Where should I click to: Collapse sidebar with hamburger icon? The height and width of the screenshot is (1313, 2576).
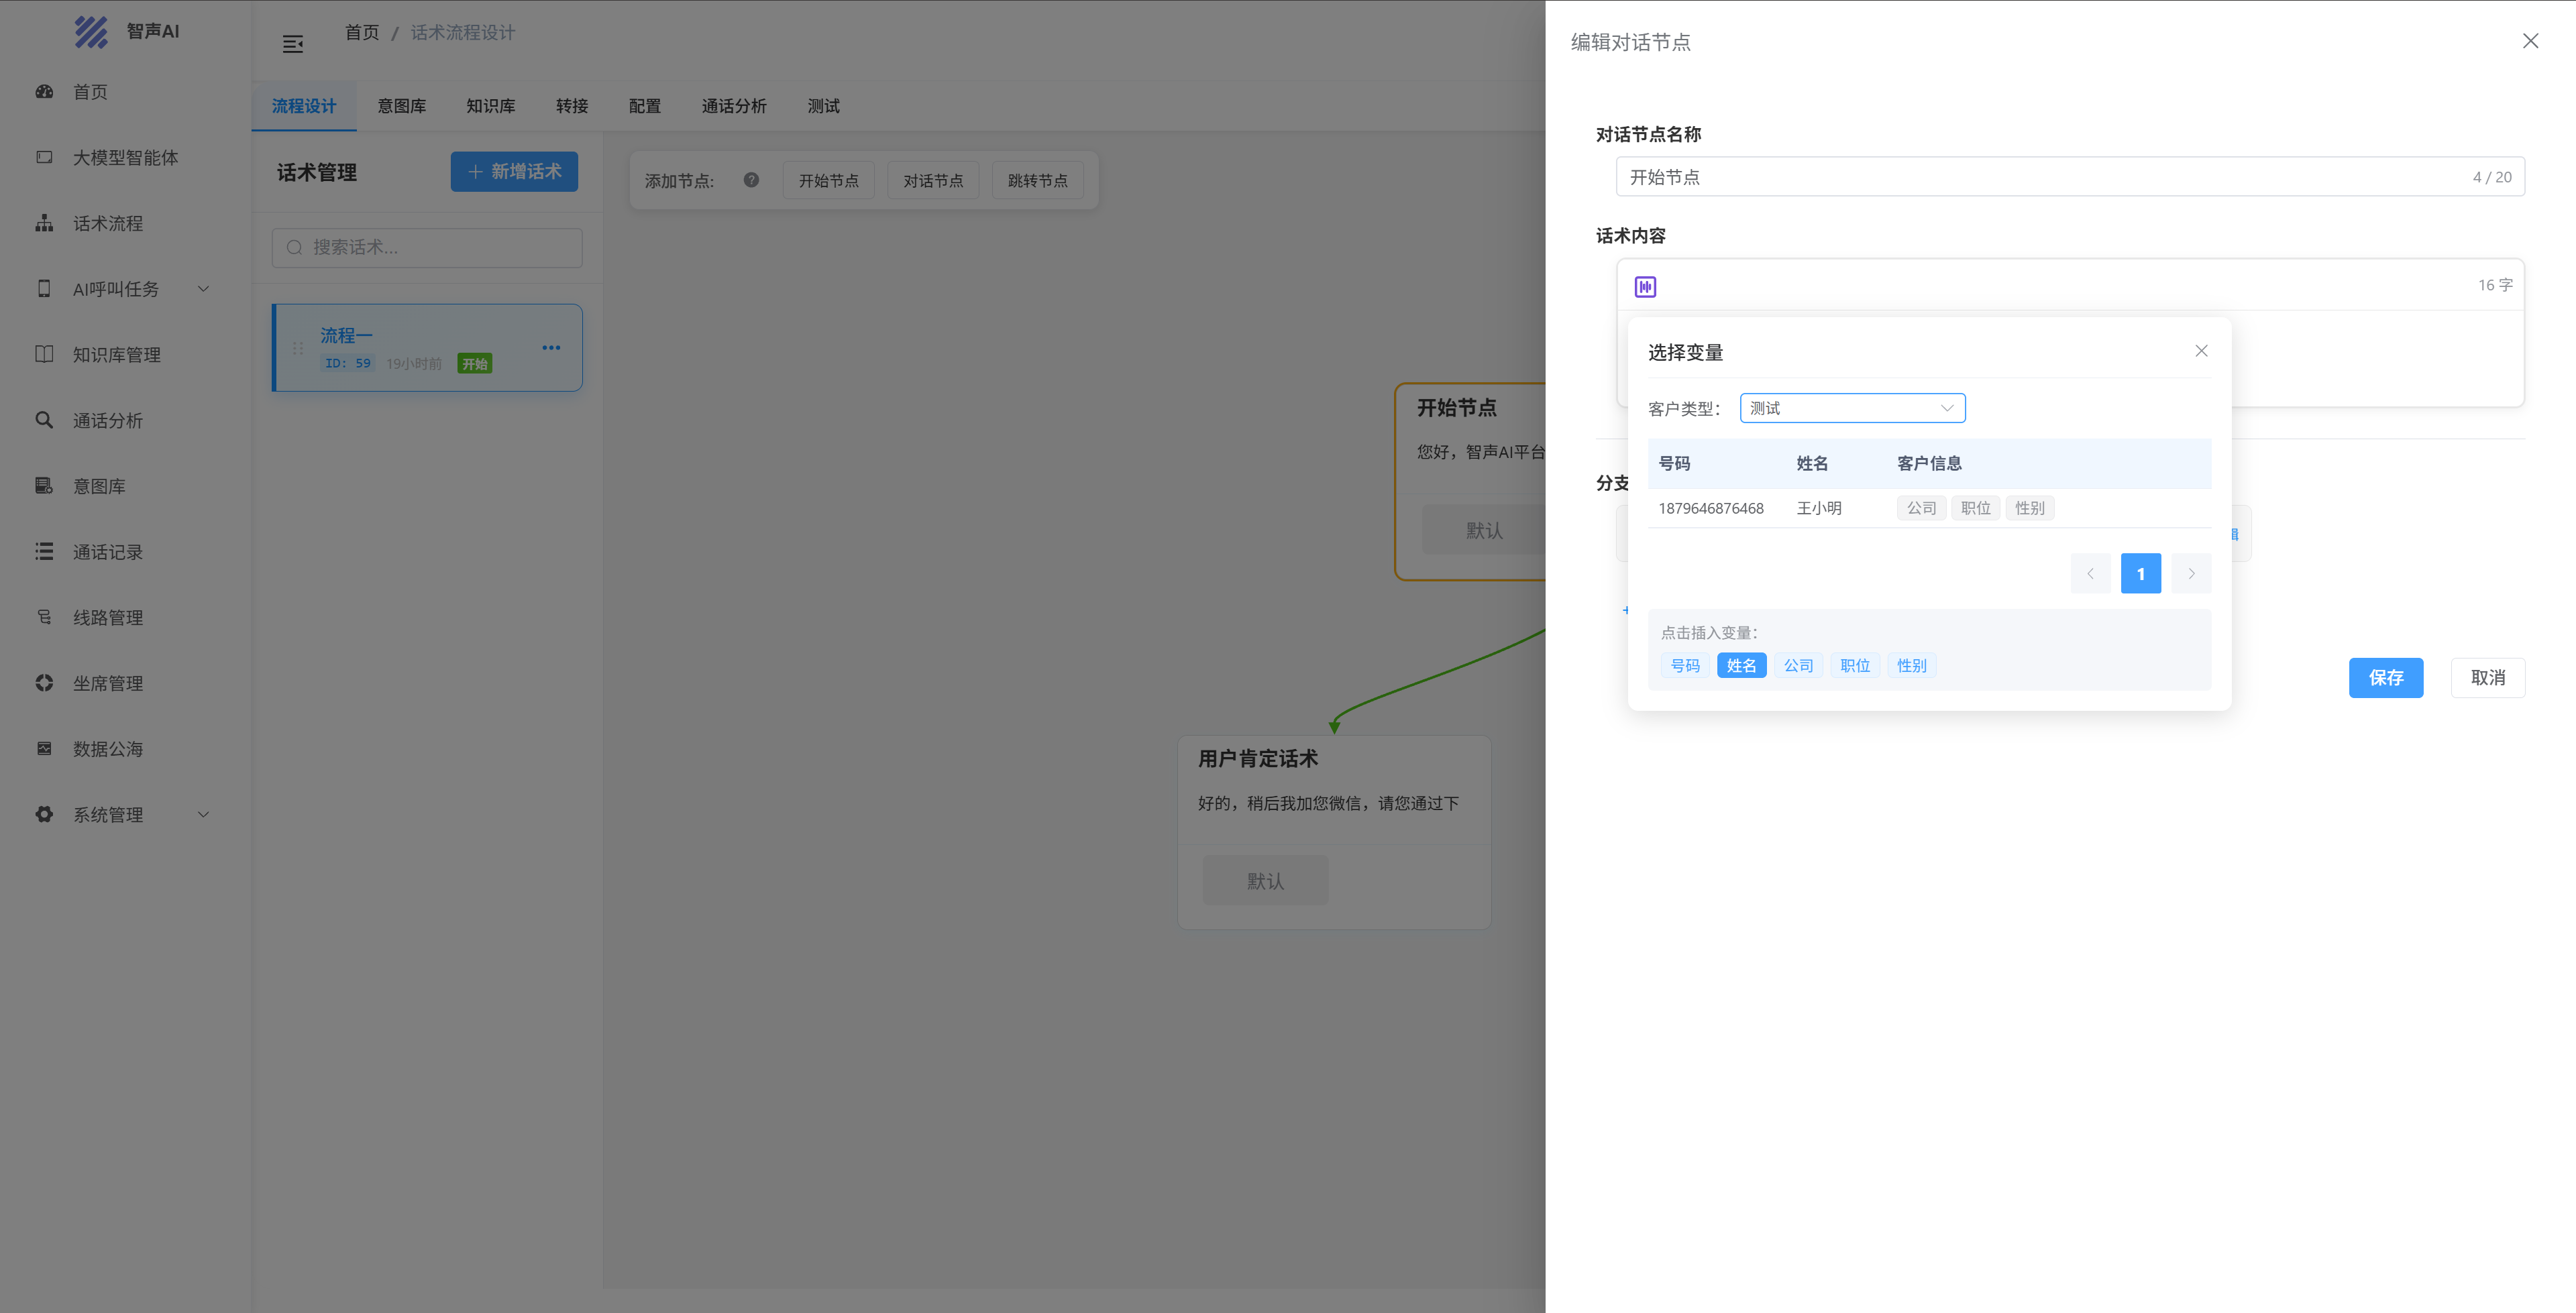pos(293,44)
